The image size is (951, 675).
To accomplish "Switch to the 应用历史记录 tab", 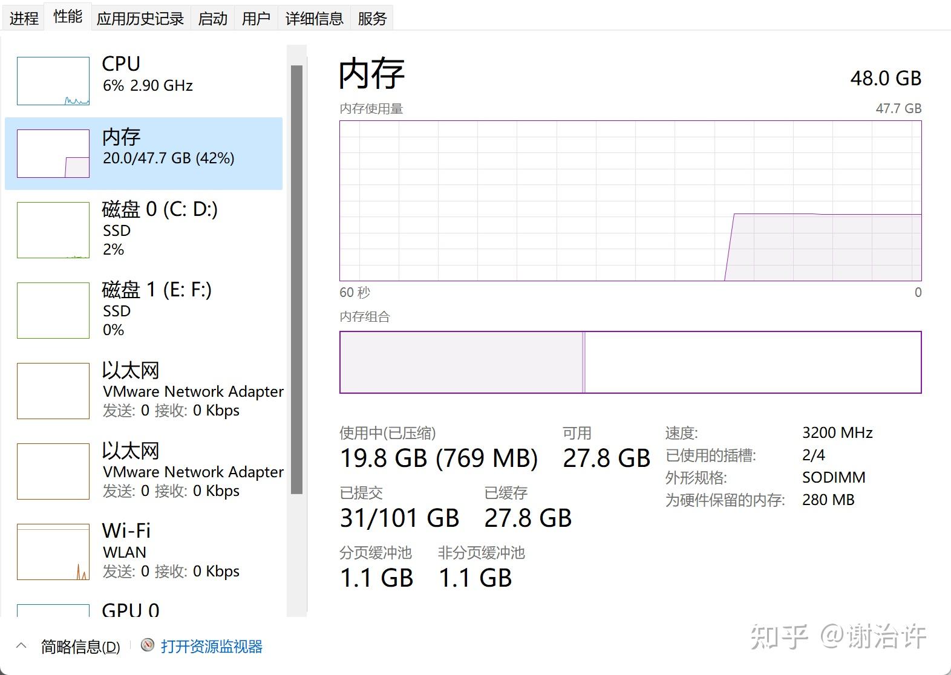I will click(140, 17).
